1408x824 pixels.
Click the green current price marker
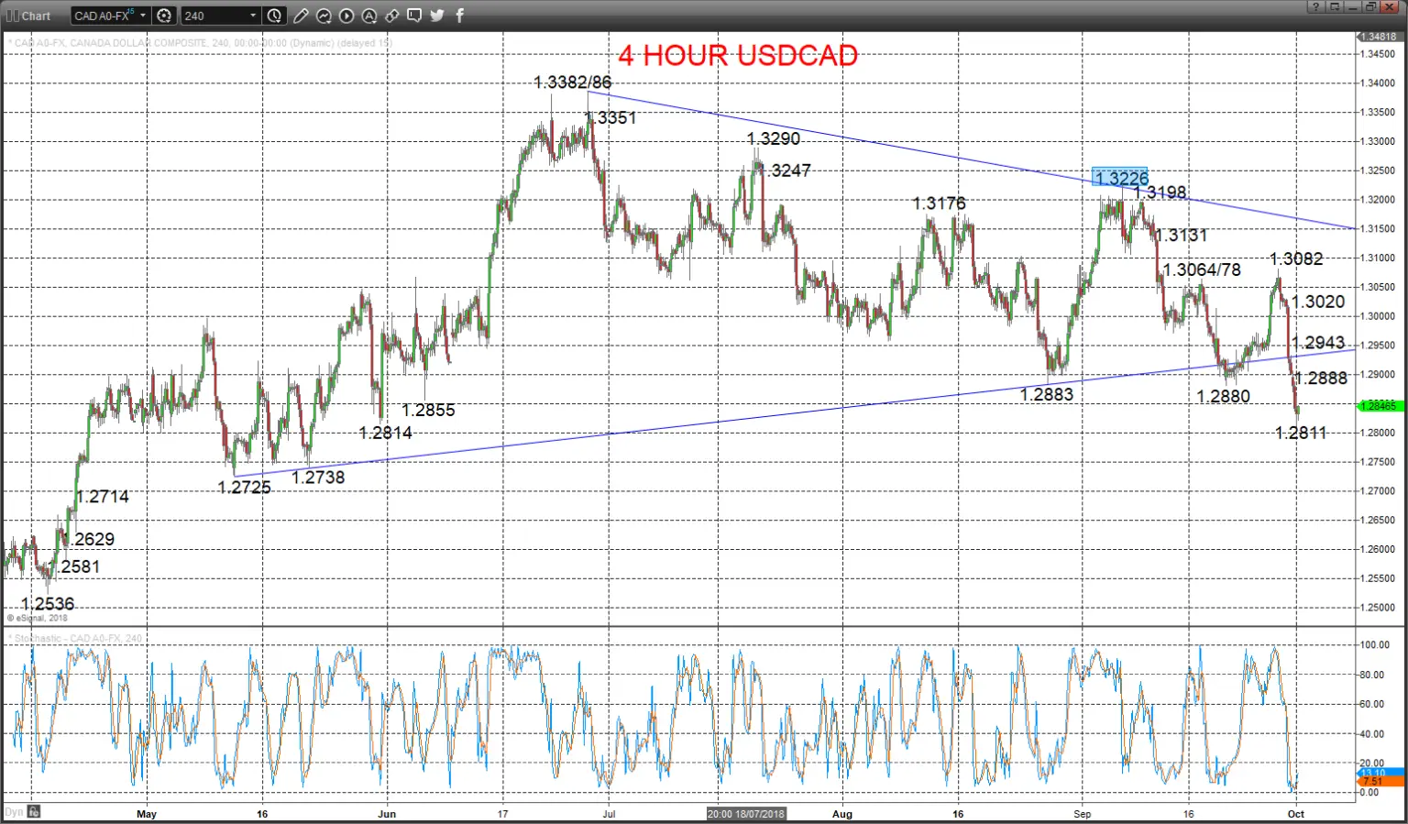(1380, 405)
